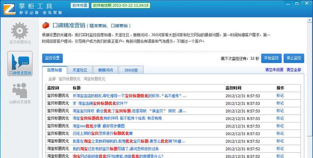
Task: Switch to the 天涯社区 tab
Action: 80,70
